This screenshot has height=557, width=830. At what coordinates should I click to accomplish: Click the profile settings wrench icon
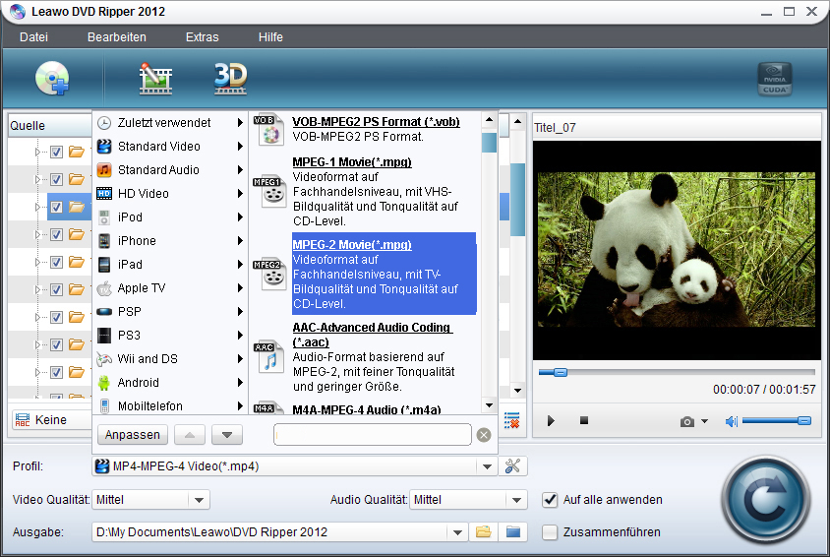click(x=512, y=465)
